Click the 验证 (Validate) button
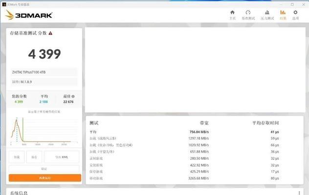This screenshot has width=309, height=195. click(44, 169)
